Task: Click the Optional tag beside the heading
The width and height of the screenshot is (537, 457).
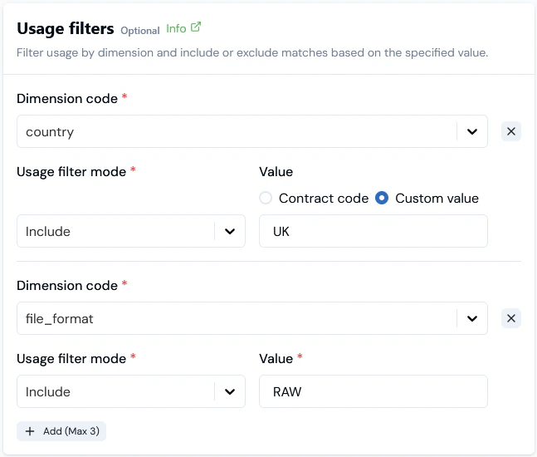Action: [x=139, y=31]
